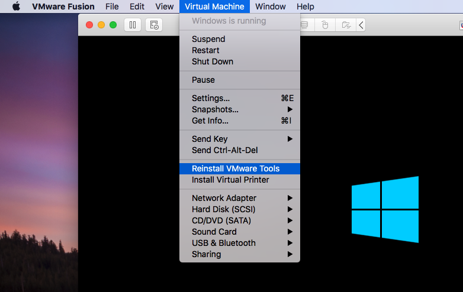This screenshot has height=292, width=463.
Task: Expand the Sharing submenu
Action: [x=240, y=254]
